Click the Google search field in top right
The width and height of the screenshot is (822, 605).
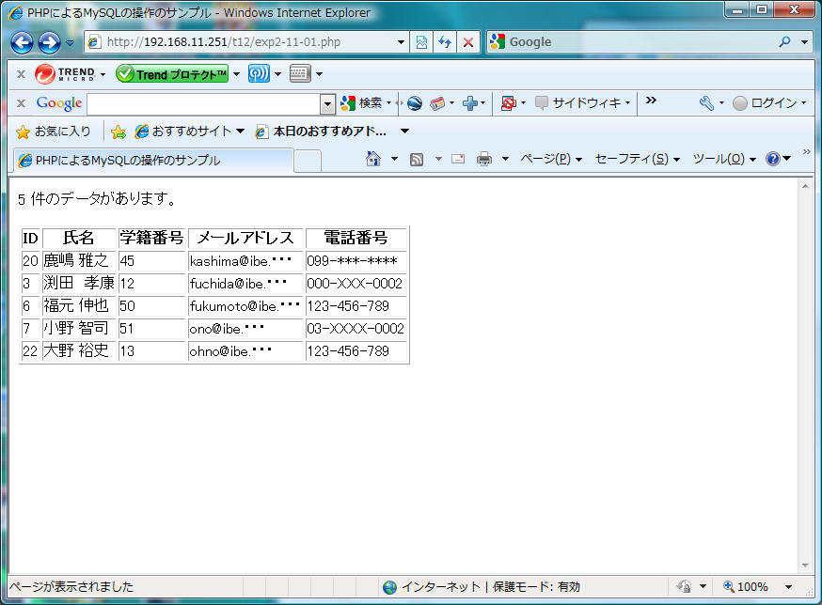640,42
